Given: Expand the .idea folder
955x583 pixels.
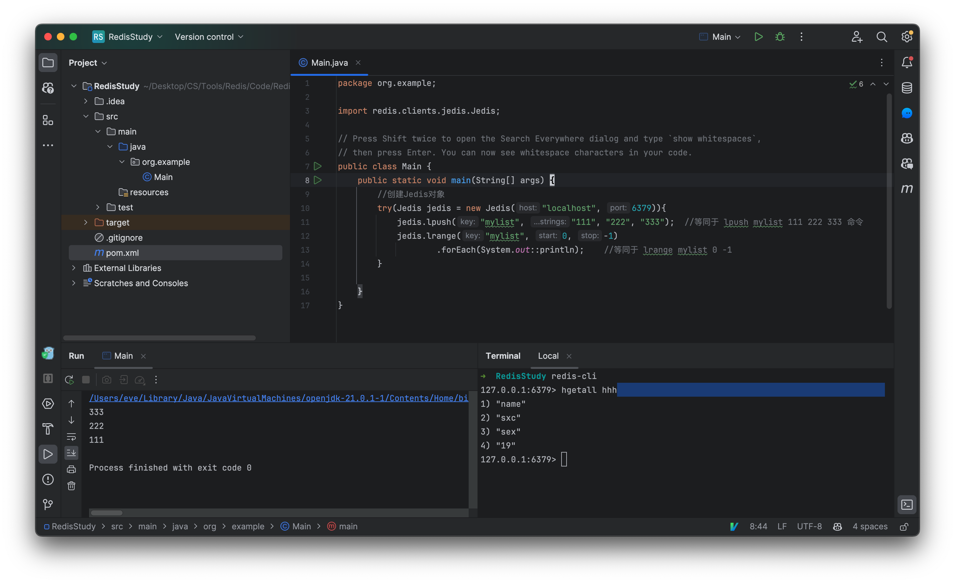Looking at the screenshot, I should 86,101.
